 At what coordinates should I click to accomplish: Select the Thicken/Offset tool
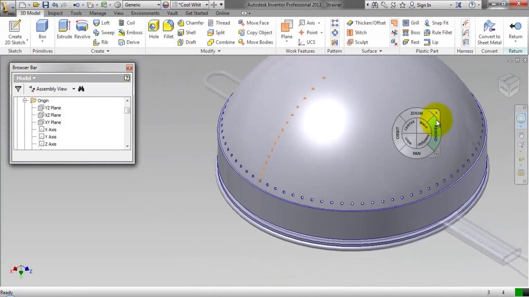pyautogui.click(x=366, y=23)
